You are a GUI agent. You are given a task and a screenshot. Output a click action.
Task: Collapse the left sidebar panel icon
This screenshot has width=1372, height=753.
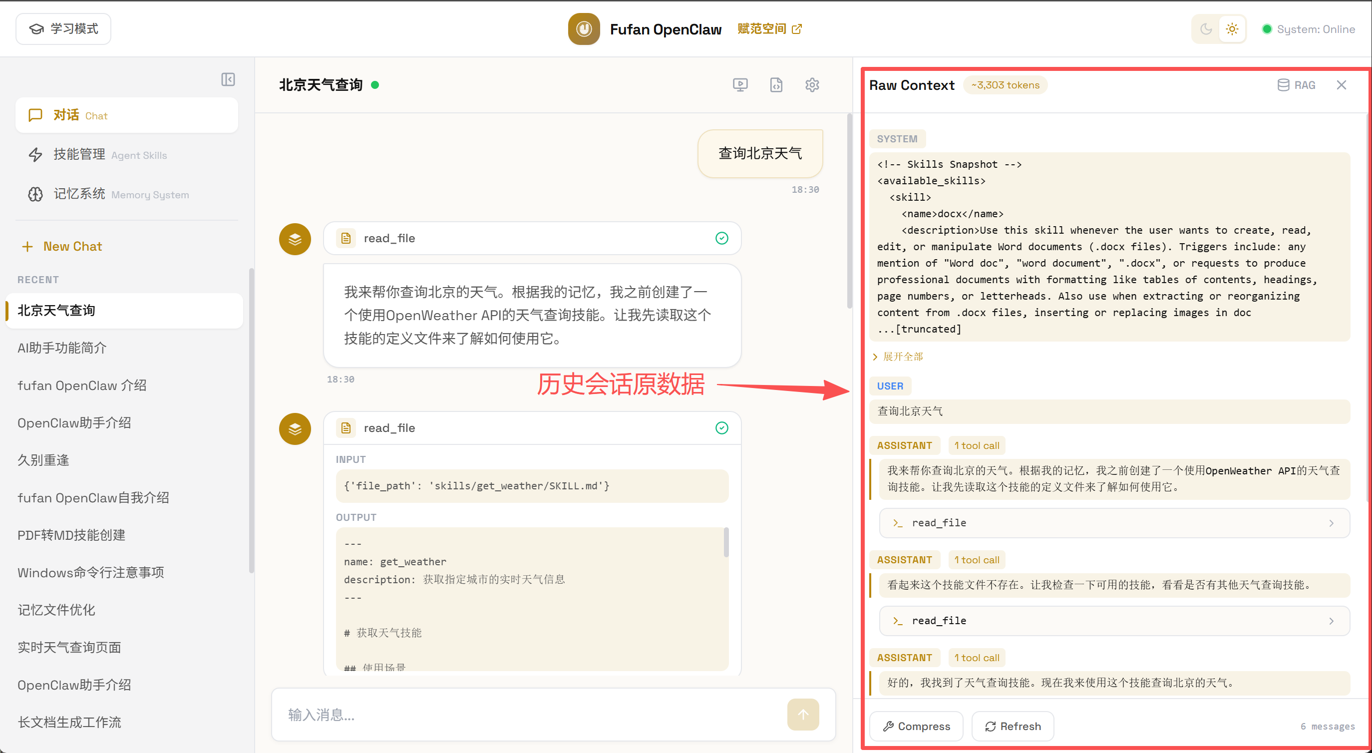(x=228, y=79)
